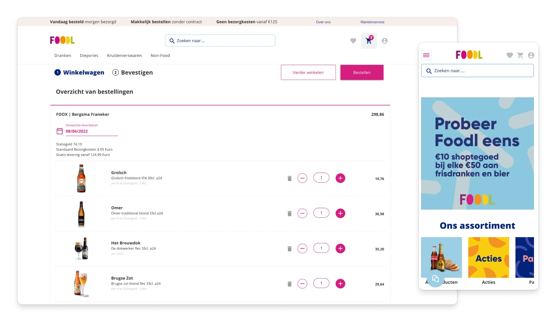
Task: Click the desktop Zoeken naar search field
Action: (220, 41)
